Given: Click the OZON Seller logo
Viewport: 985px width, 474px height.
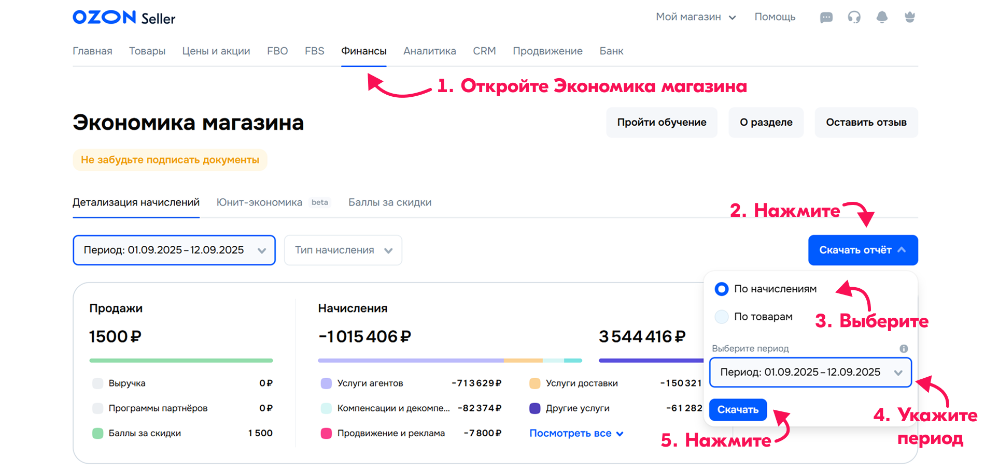Looking at the screenshot, I should [x=124, y=18].
